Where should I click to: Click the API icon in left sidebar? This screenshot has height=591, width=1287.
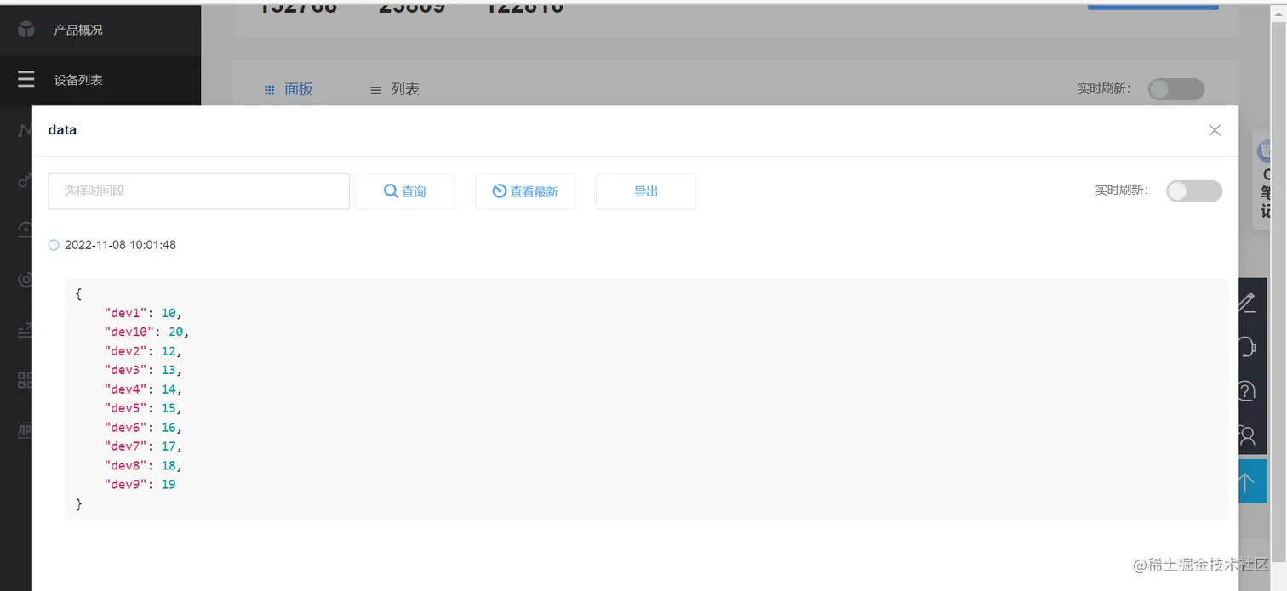[x=25, y=430]
